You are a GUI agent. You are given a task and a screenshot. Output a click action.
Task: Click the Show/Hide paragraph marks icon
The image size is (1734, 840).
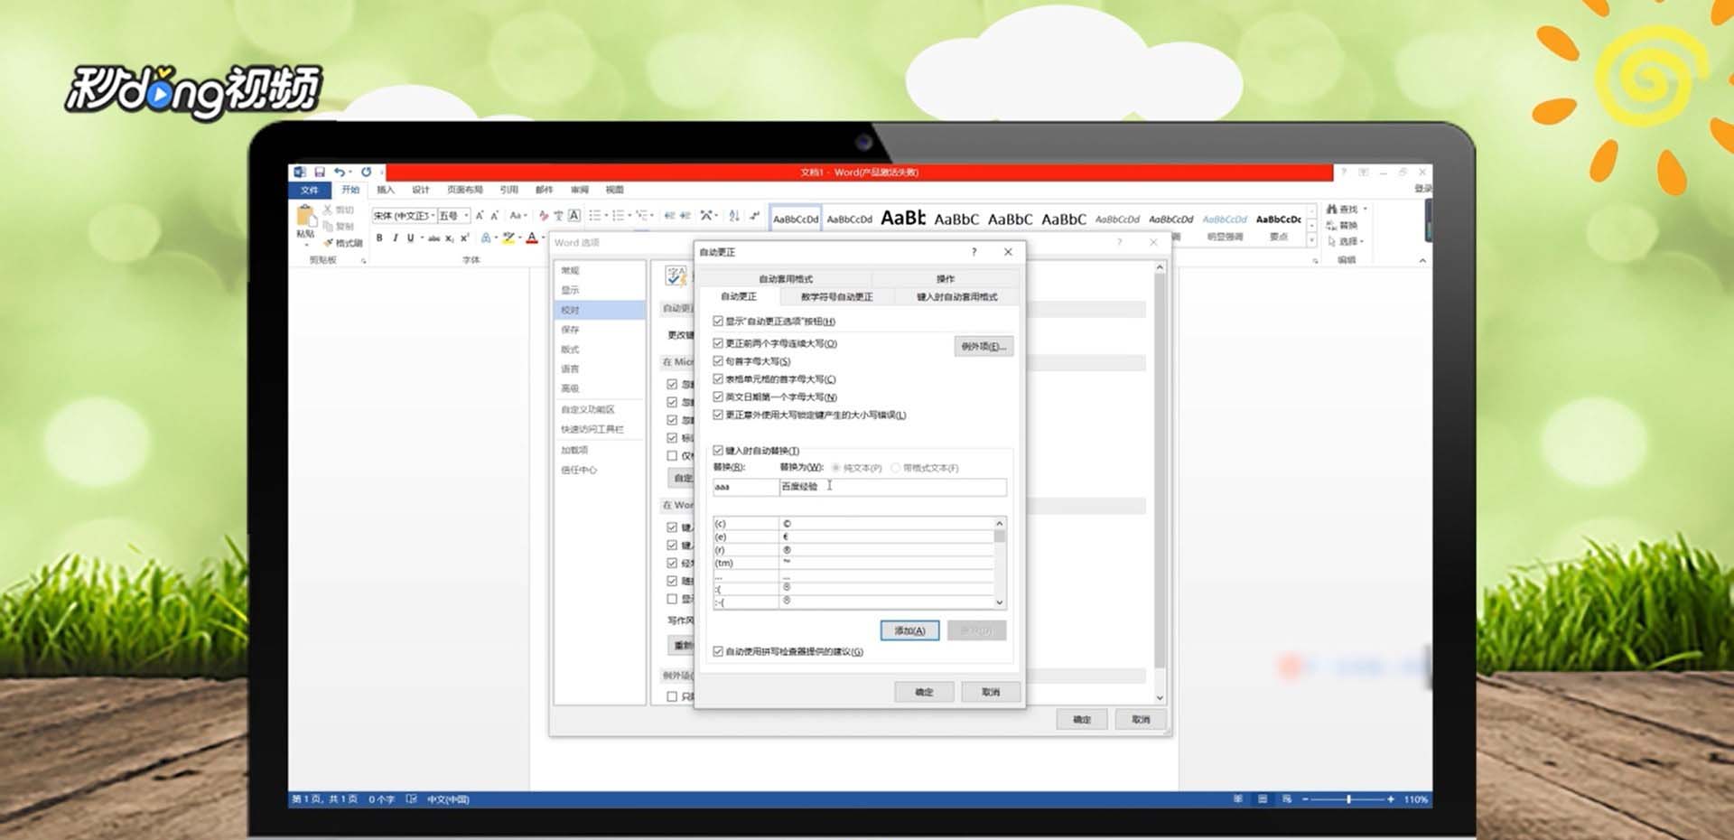[755, 215]
